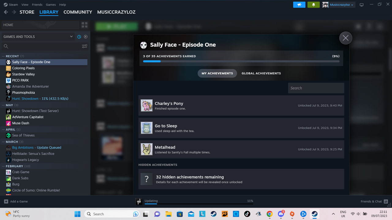Expand the GAMES AND TOOLS dropdown
The width and height of the screenshot is (392, 220).
tap(38, 37)
